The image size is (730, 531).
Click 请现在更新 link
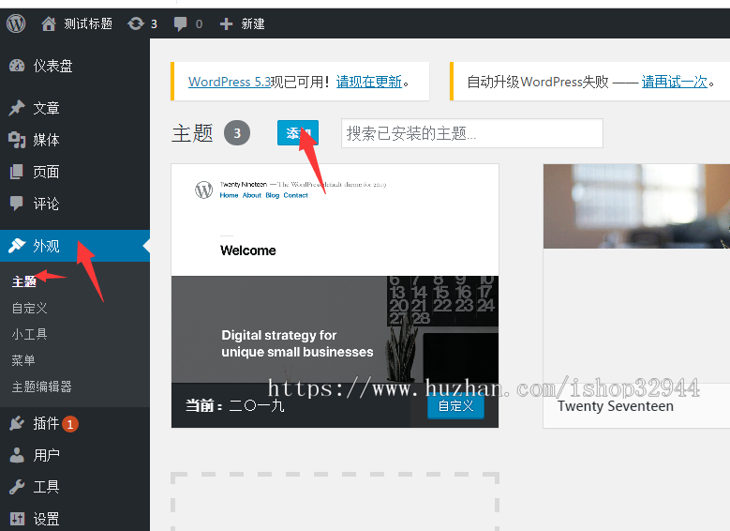[x=368, y=82]
